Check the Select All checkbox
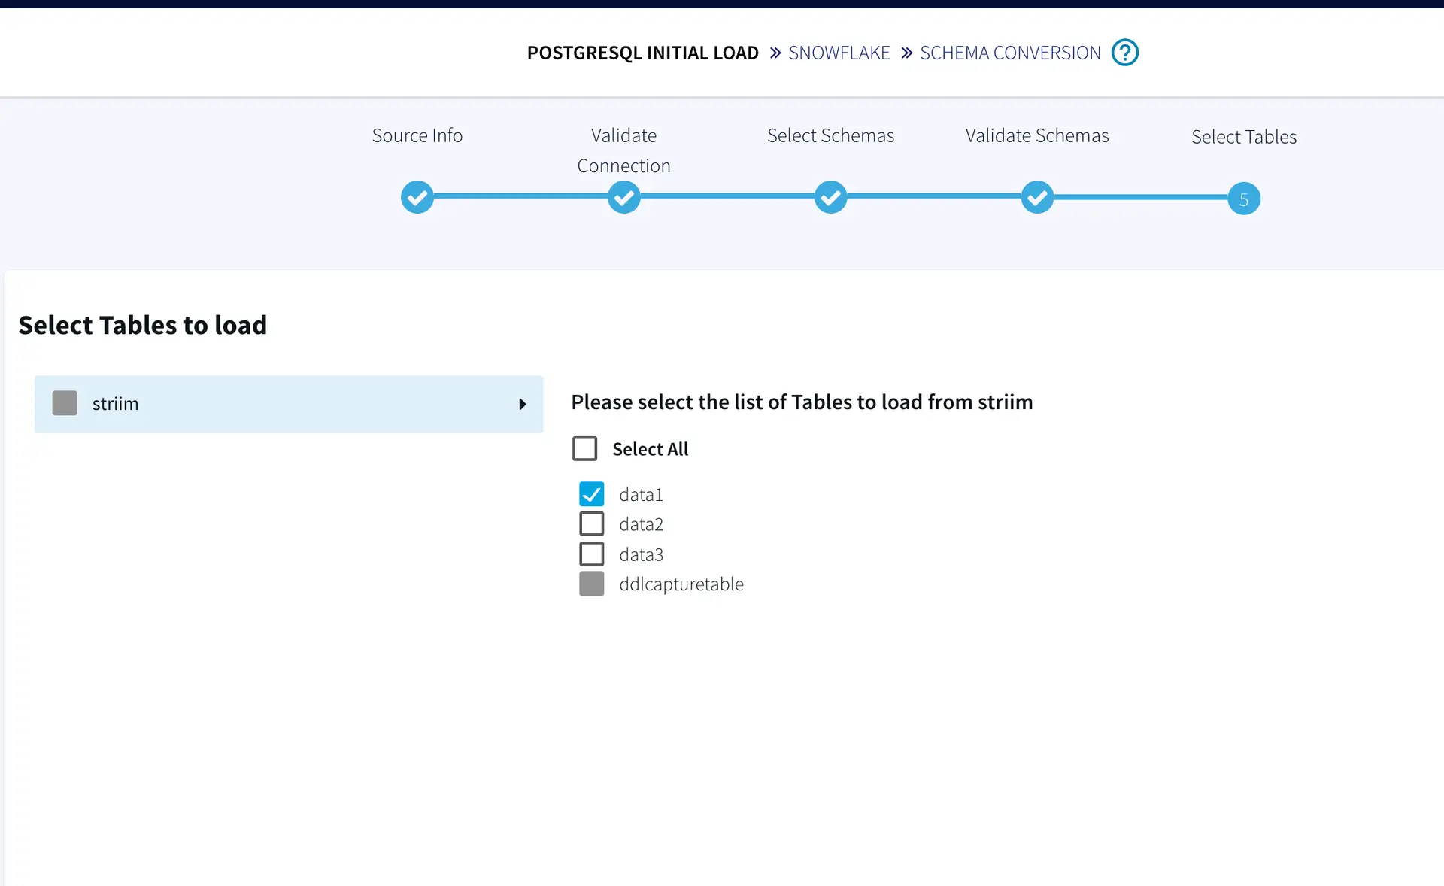 tap(584, 449)
